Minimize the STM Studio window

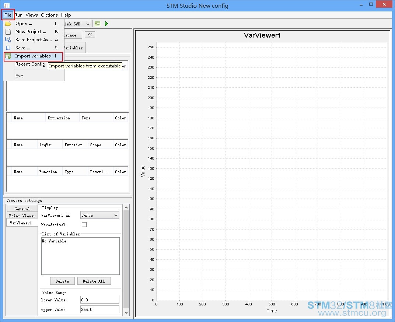361,4
